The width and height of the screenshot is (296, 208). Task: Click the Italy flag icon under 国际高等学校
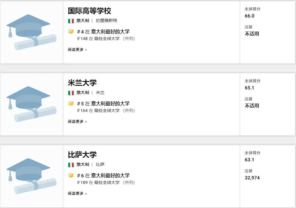point(71,21)
